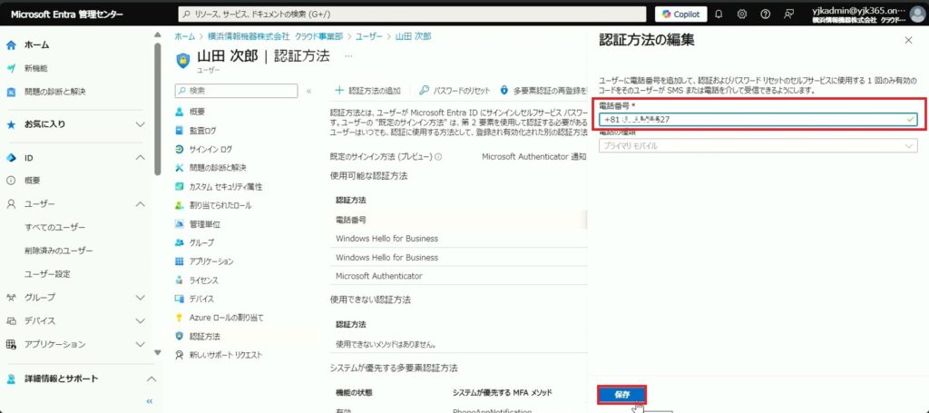Click the left navigation vertical scrollbar
Screen dimensions: 929x413
[x=157, y=110]
